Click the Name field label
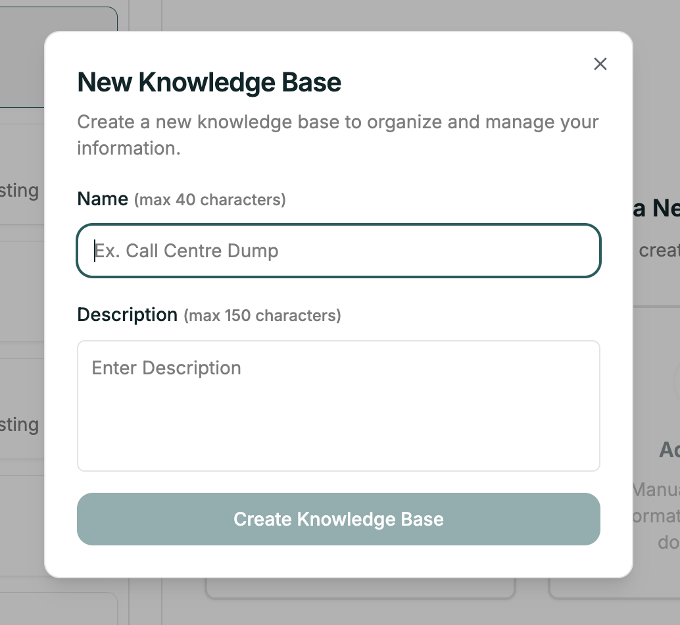The height and width of the screenshot is (625, 680). tap(103, 199)
